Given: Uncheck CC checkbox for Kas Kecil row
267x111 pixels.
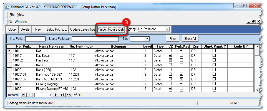Looking at the screenshot, I should tap(170, 60).
